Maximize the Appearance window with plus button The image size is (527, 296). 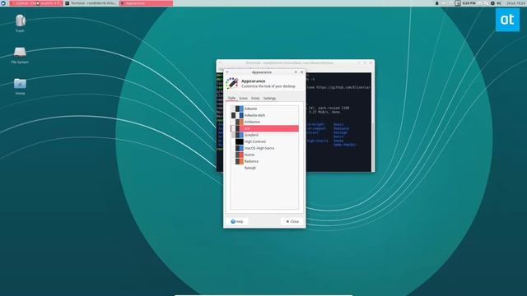click(x=296, y=72)
